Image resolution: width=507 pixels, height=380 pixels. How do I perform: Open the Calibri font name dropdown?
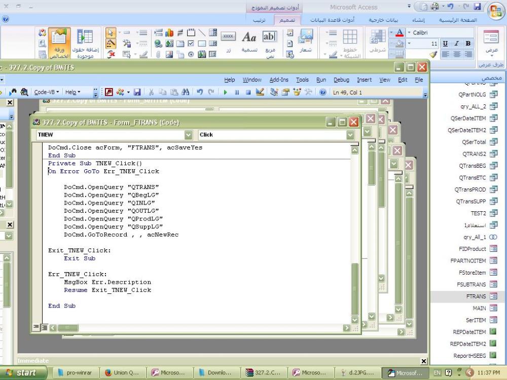[409, 32]
